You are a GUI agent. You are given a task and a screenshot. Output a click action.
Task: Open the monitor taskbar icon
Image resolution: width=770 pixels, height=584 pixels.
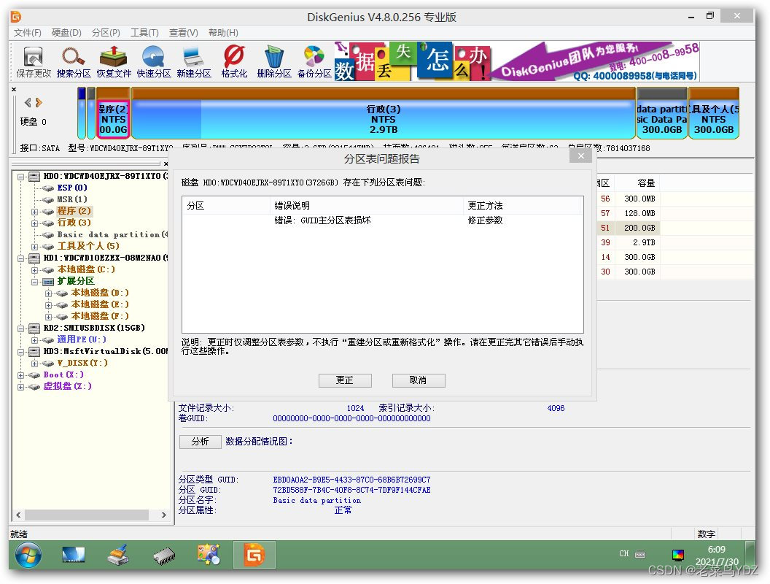pyautogui.click(x=73, y=556)
